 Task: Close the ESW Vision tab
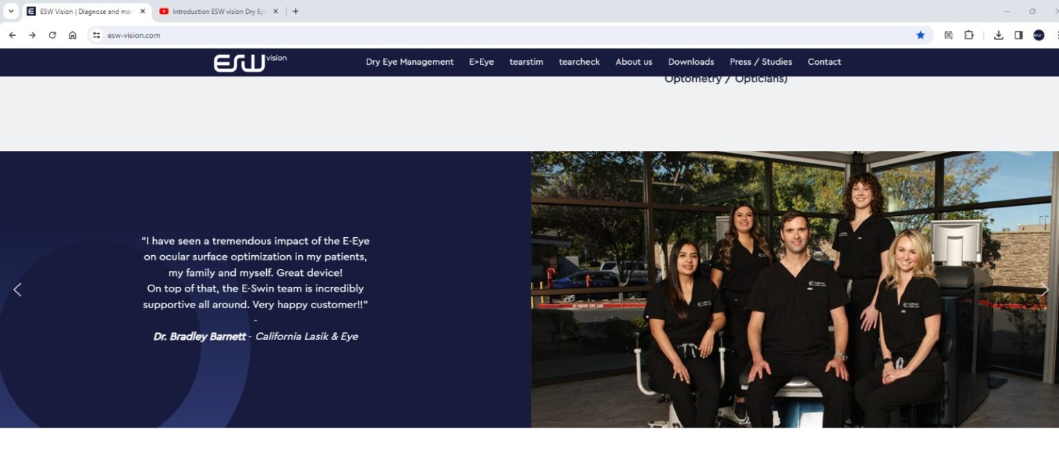pos(143,11)
